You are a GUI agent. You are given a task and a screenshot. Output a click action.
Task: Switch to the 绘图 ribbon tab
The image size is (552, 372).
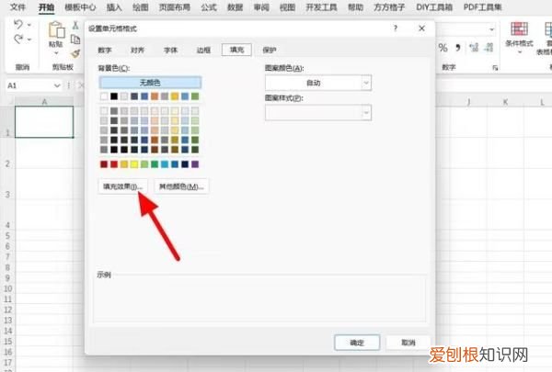click(140, 7)
